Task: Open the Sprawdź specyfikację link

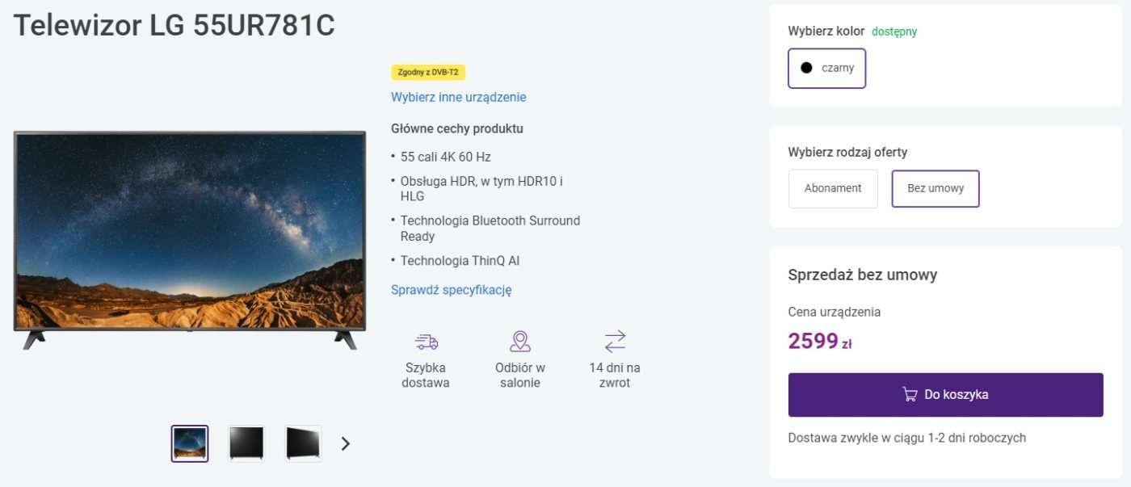Action: (x=452, y=290)
